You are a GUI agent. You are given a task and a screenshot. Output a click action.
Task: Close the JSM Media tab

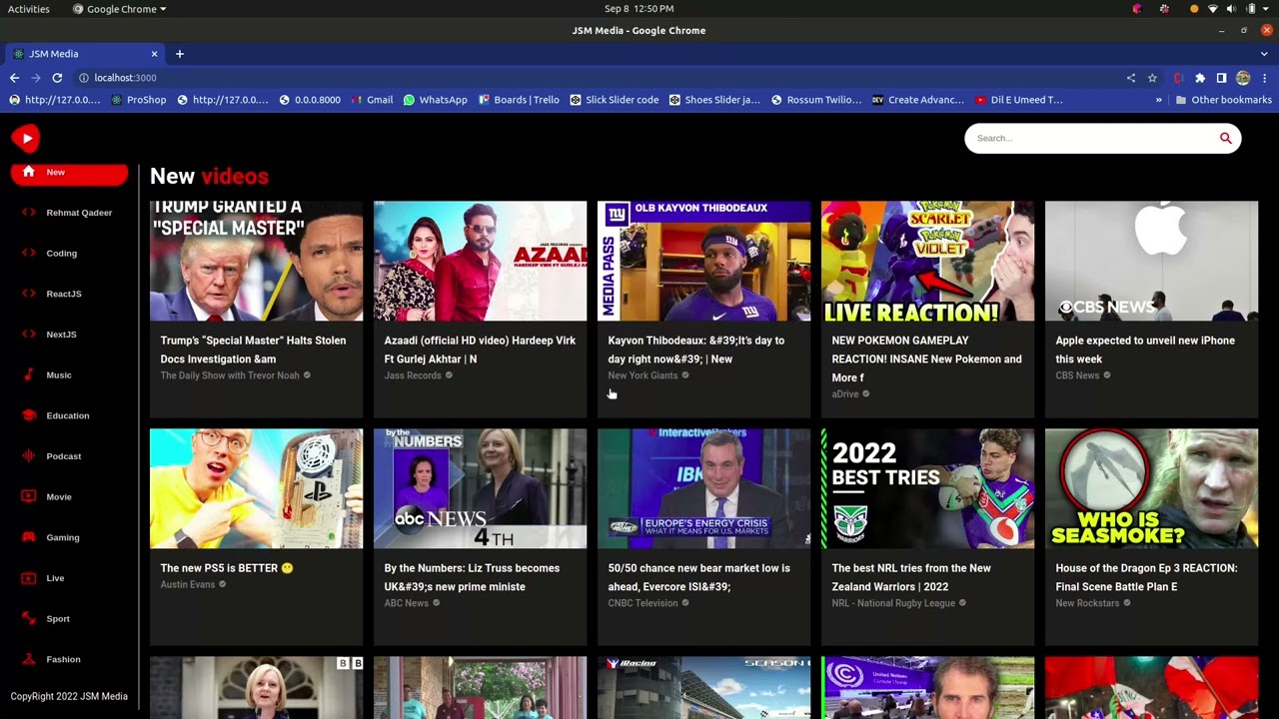point(154,54)
